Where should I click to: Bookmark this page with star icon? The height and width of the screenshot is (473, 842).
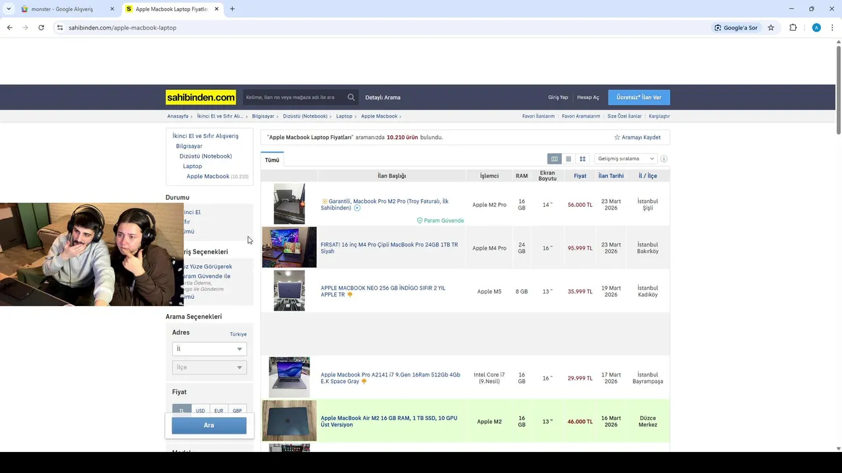coord(771,28)
